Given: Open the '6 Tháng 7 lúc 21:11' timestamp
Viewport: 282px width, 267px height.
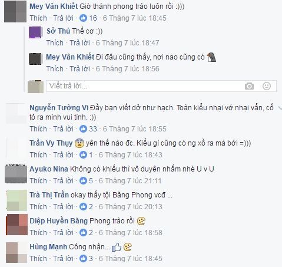Looking at the screenshot, I should [130, 181].
